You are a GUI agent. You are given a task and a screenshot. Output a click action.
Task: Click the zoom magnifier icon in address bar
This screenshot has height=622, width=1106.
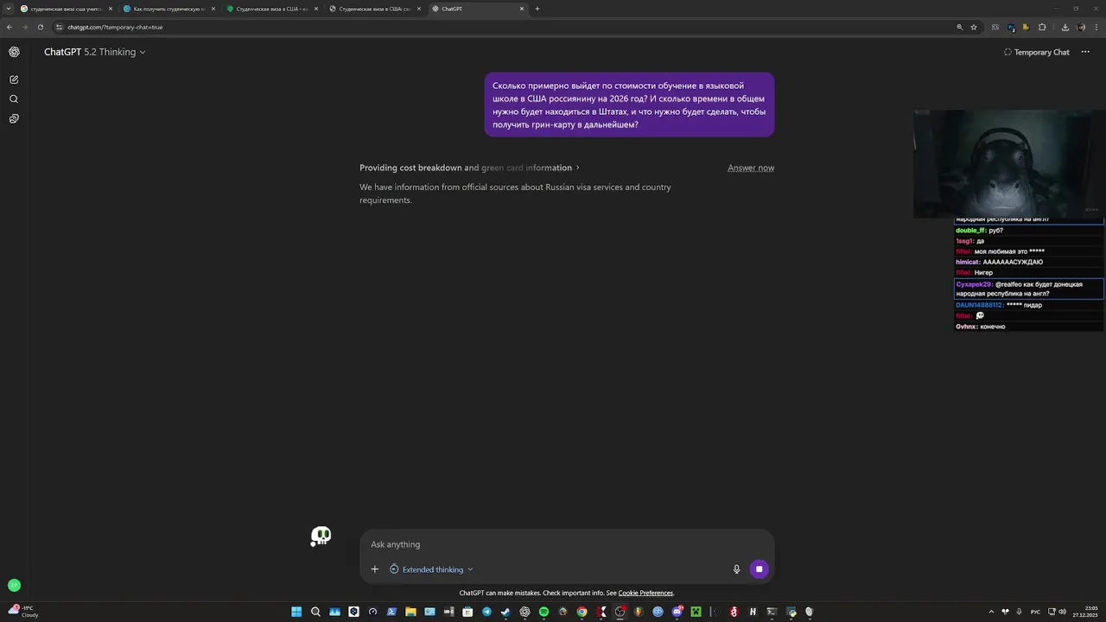[x=959, y=27]
